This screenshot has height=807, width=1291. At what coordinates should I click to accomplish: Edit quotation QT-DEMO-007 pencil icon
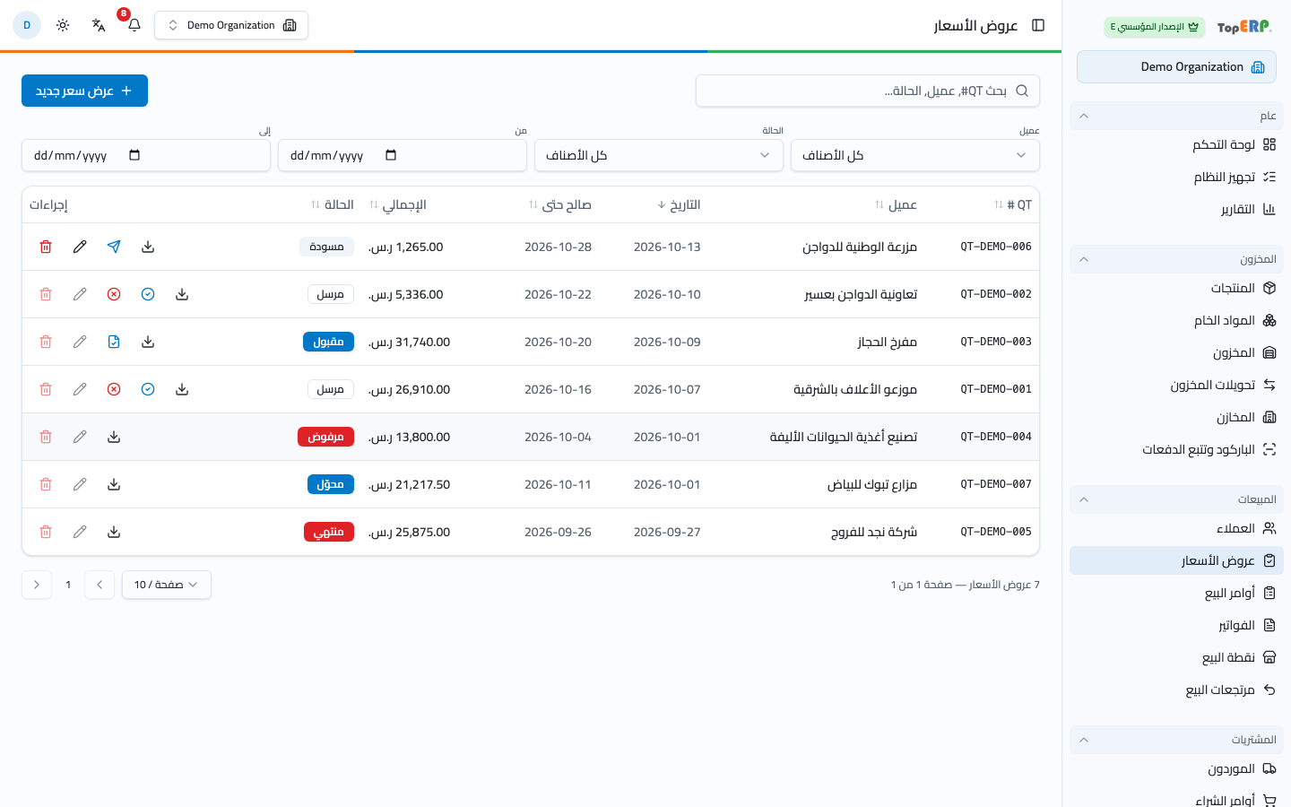[x=80, y=484]
